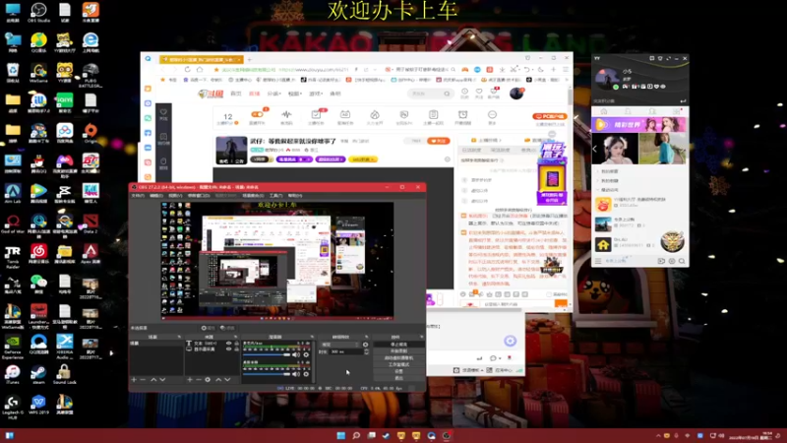Viewport: 787px width, 443px height.
Task: Mute the desktop audio channel
Action: click(x=296, y=354)
